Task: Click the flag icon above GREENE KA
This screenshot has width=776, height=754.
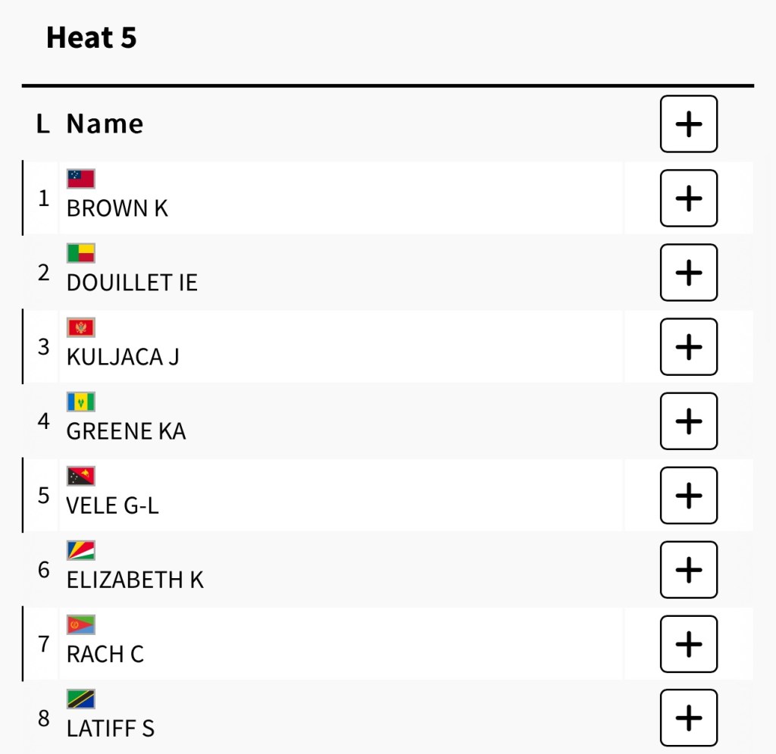Action: pyautogui.click(x=80, y=402)
